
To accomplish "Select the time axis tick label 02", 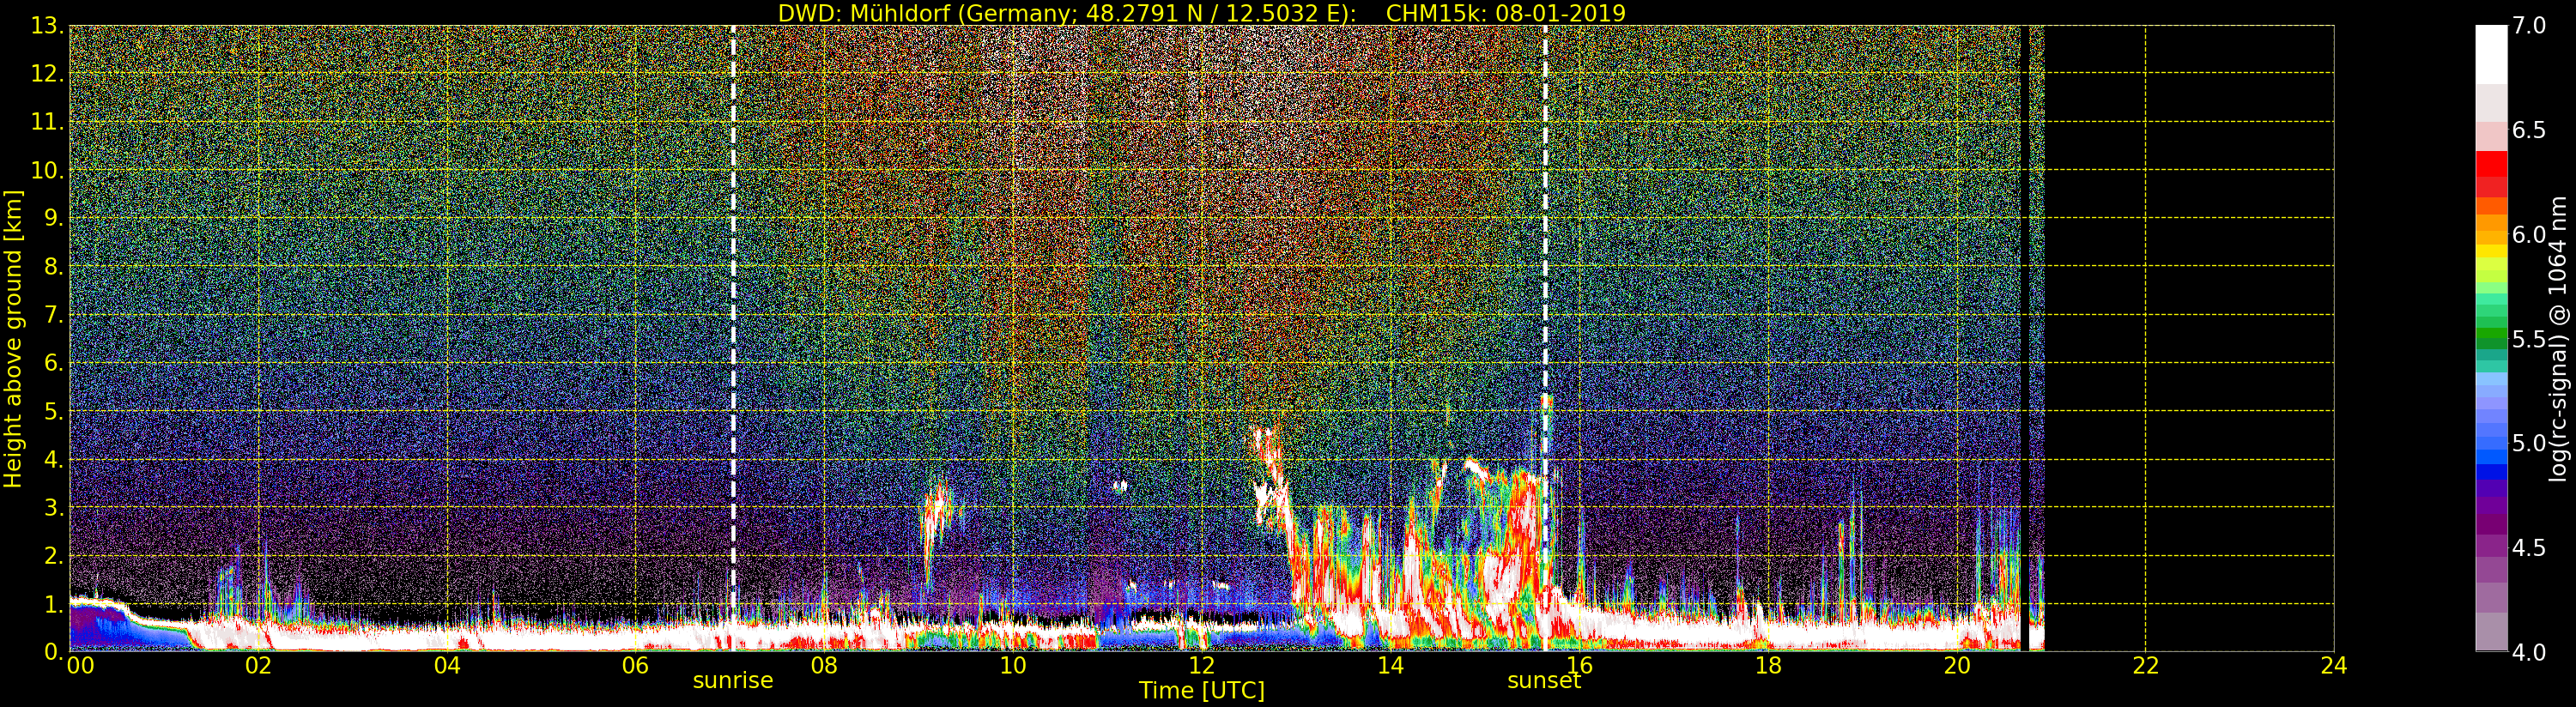I will pyautogui.click(x=259, y=666).
